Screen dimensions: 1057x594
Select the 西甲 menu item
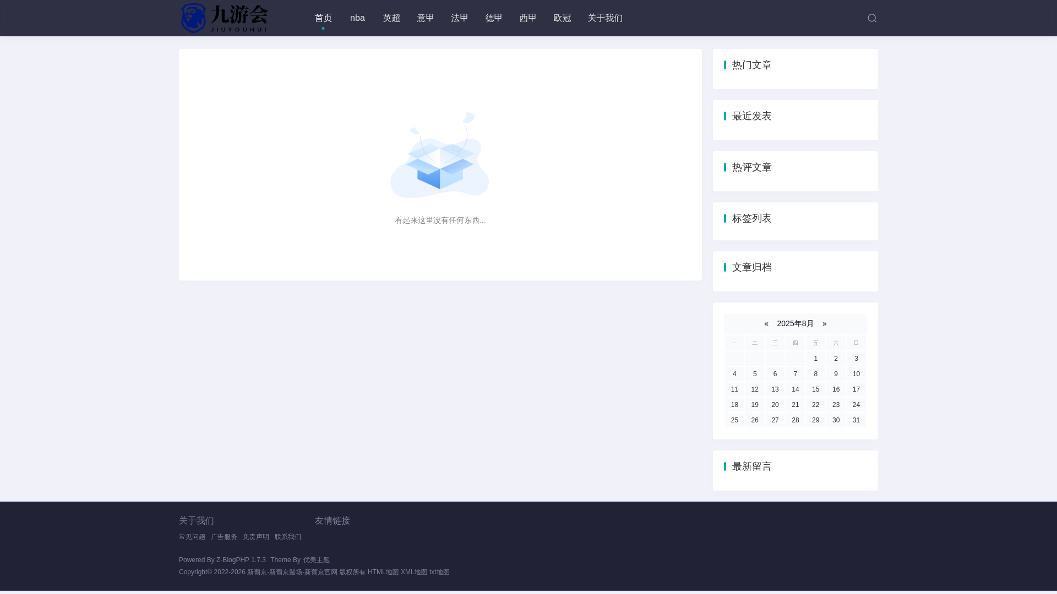528,18
